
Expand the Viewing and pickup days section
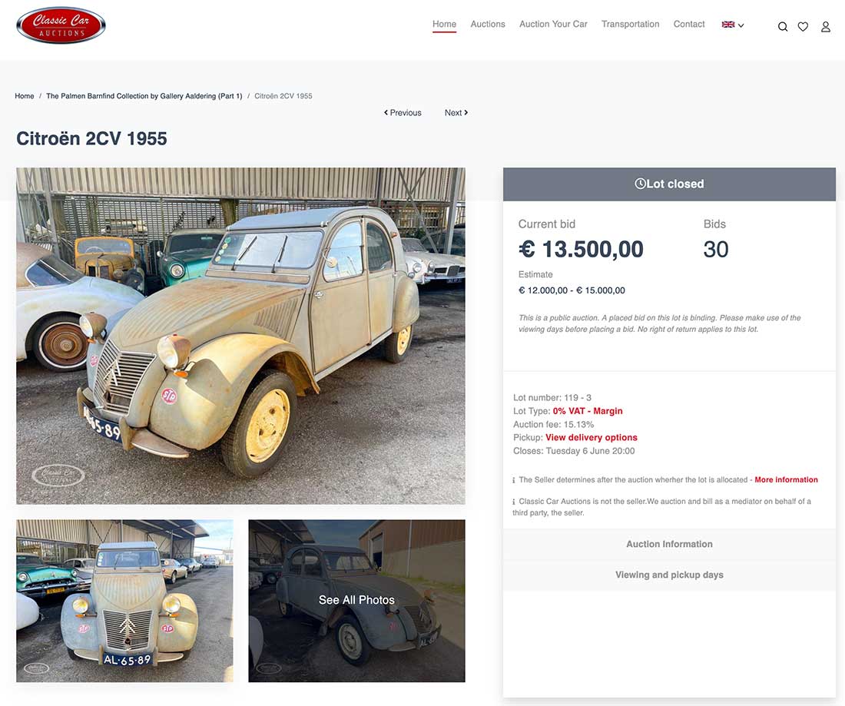click(x=669, y=575)
